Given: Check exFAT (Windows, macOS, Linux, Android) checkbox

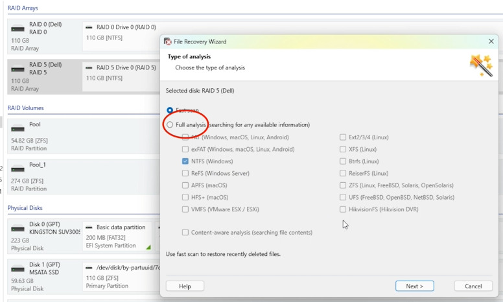Looking at the screenshot, I should (x=185, y=149).
